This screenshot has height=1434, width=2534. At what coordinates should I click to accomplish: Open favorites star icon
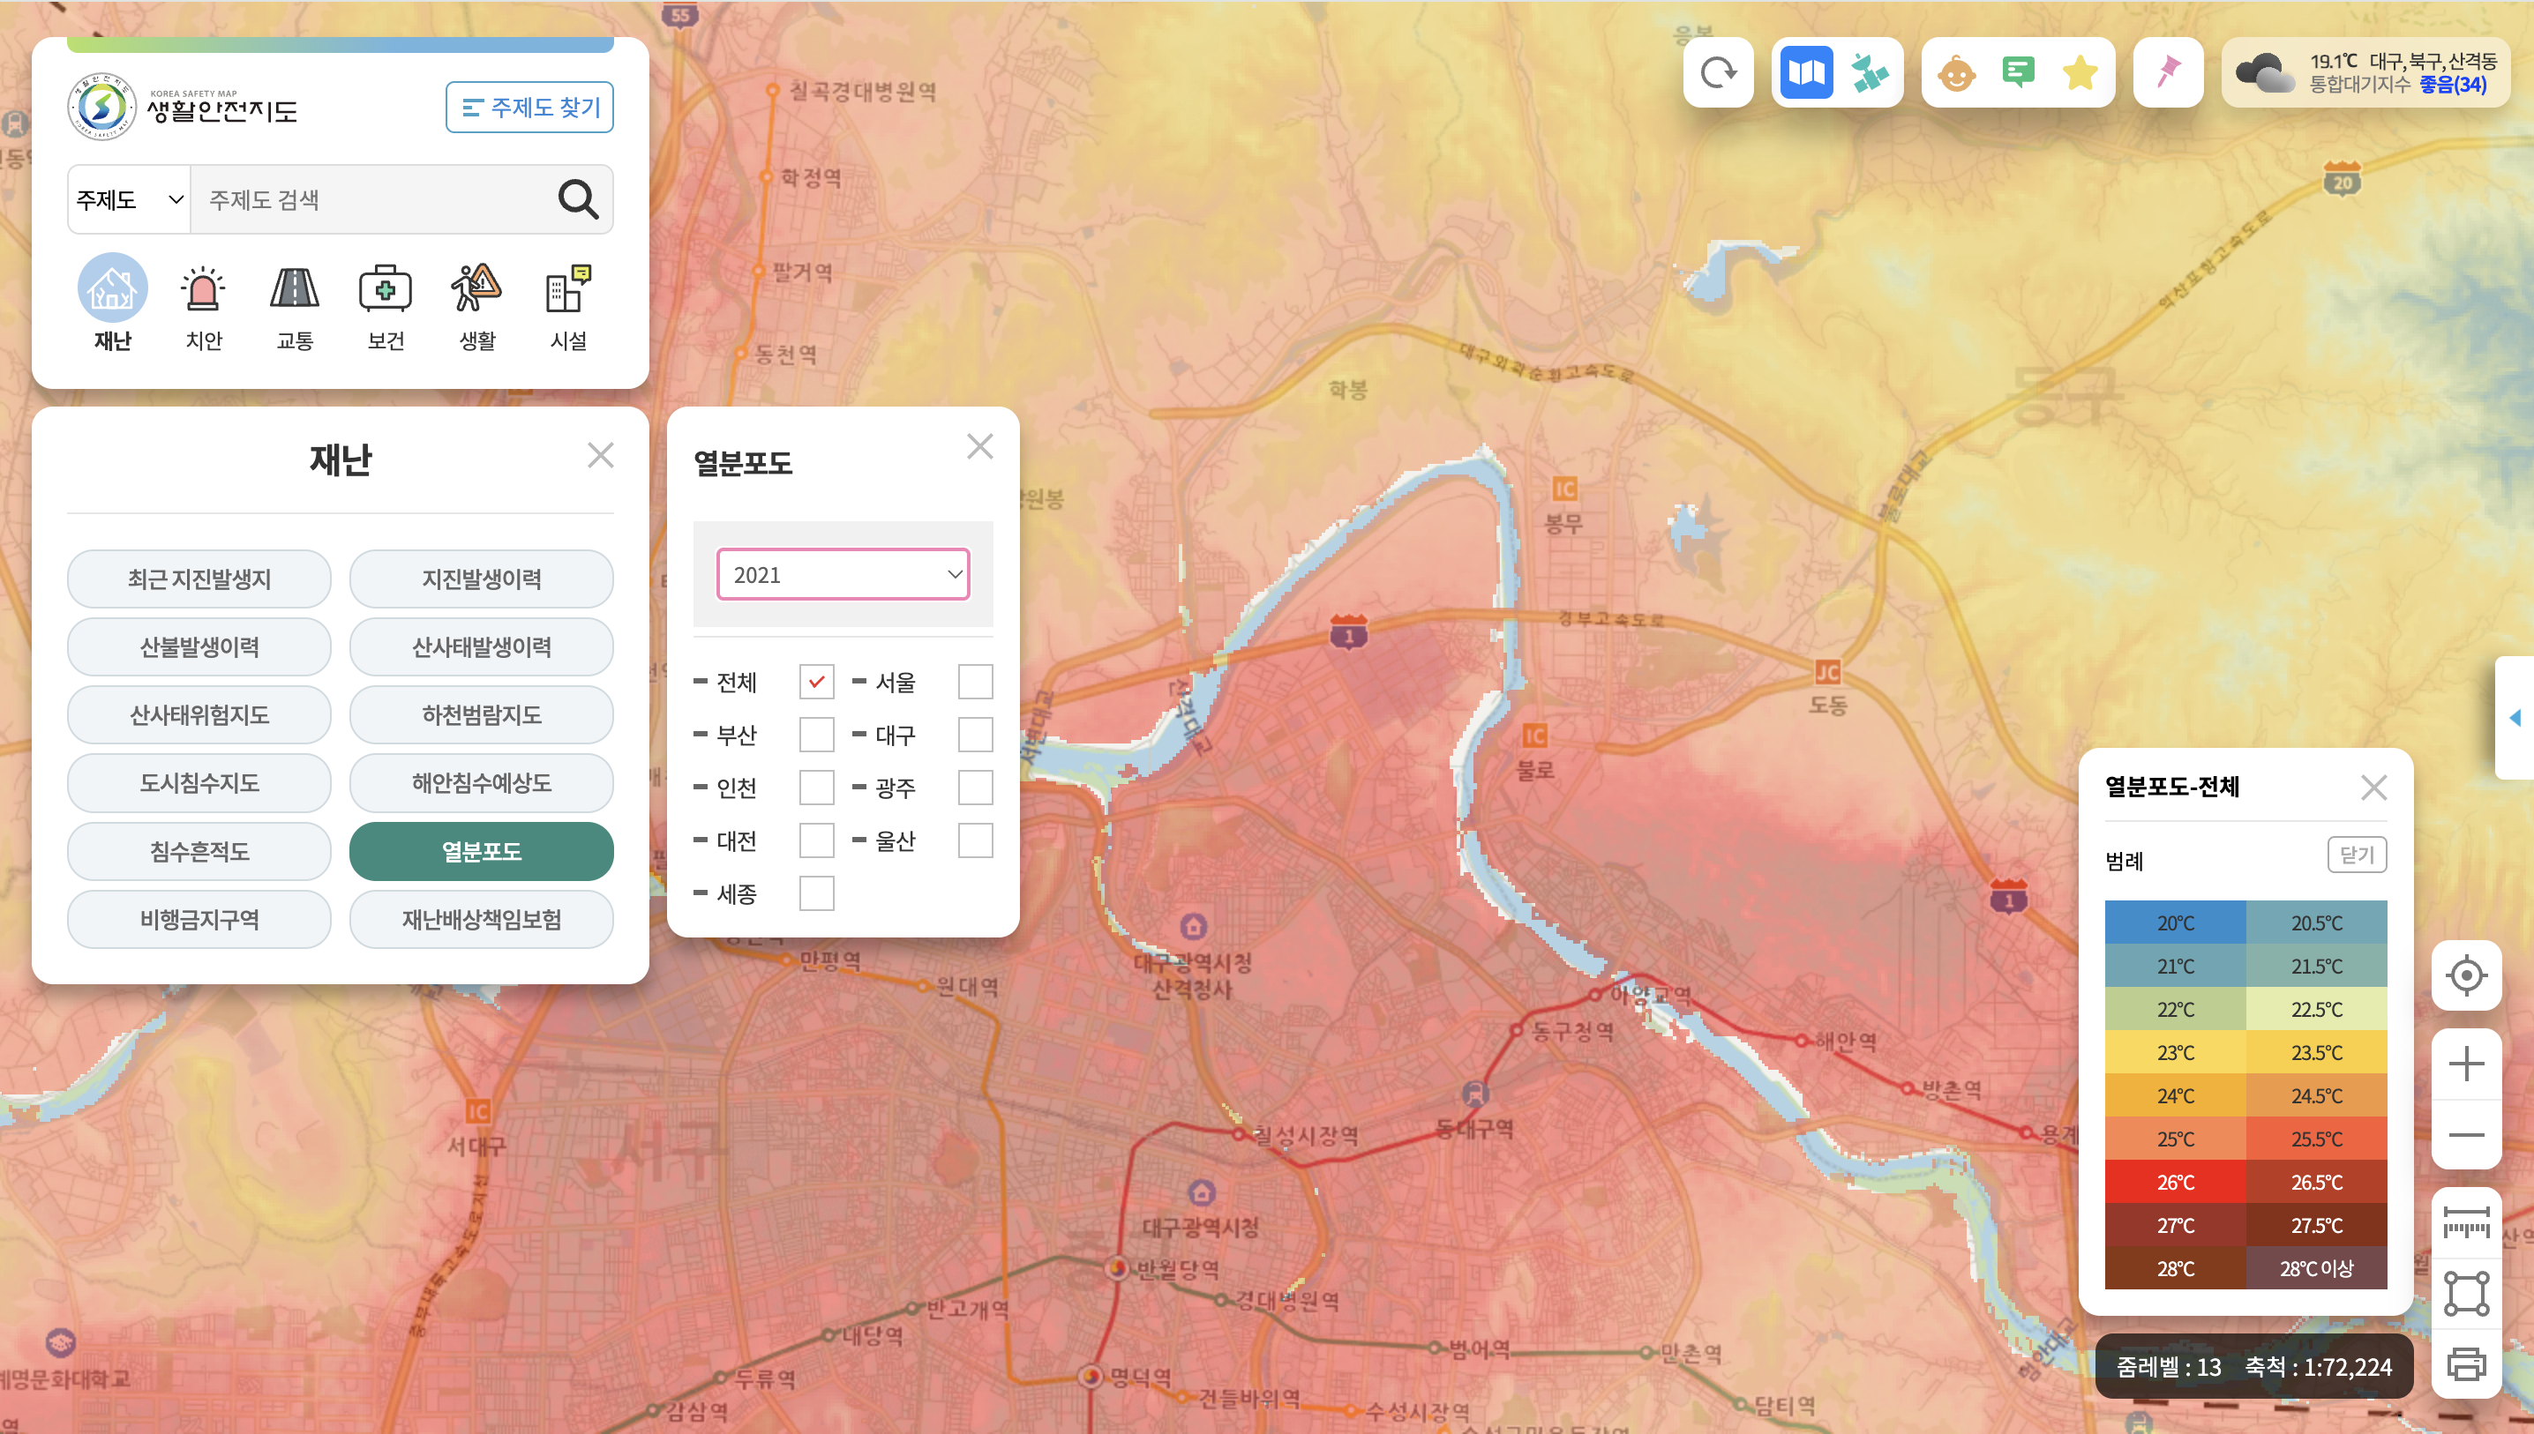[x=2080, y=73]
